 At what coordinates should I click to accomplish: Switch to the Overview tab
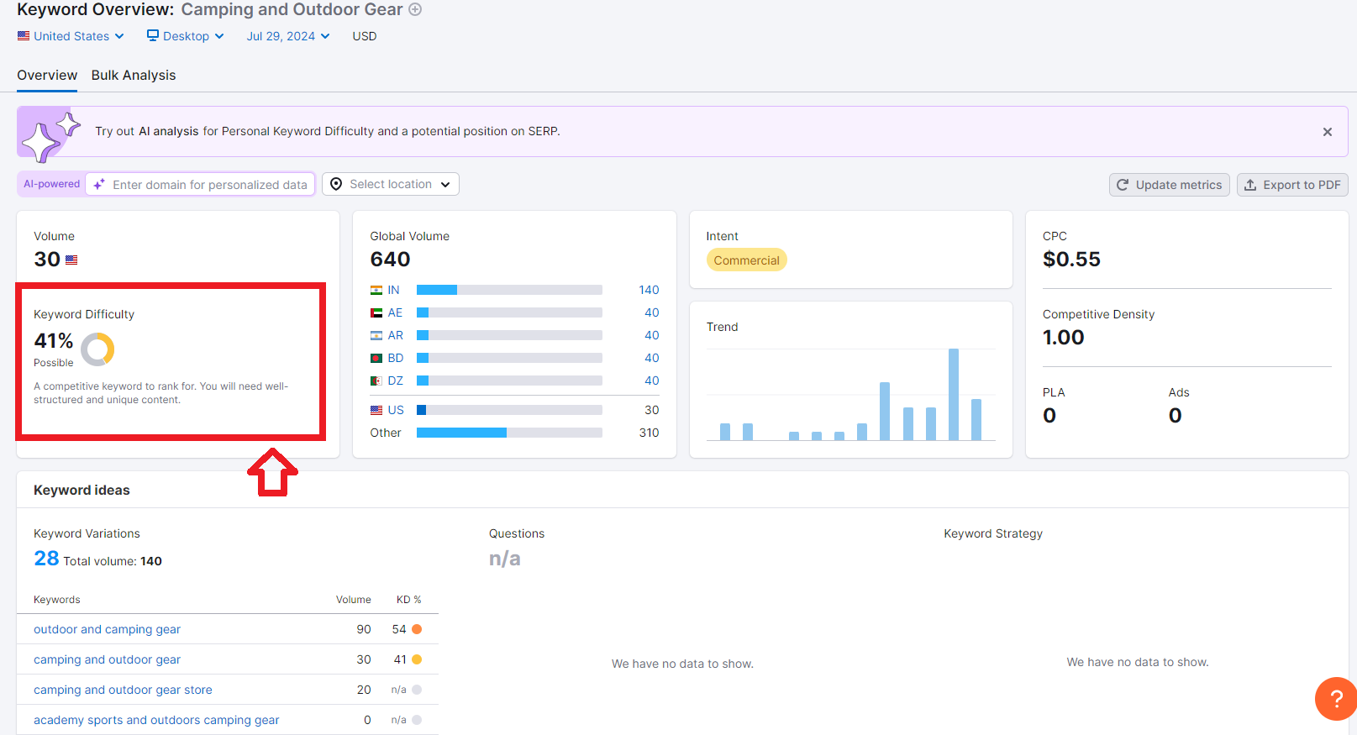tap(47, 75)
